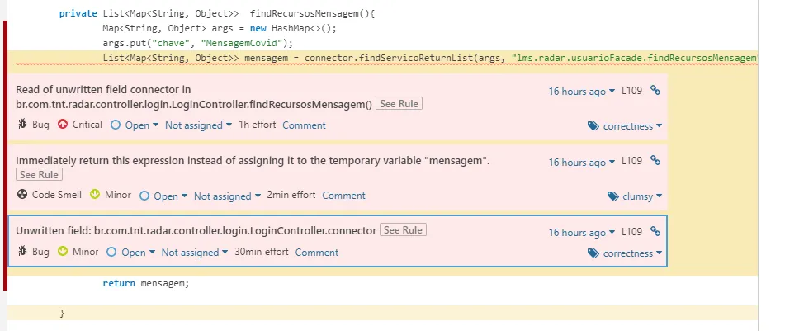Click 'See Rule' on 'Read of unwritten field' issue
Viewport: 799px width, 331px height.
tap(399, 104)
